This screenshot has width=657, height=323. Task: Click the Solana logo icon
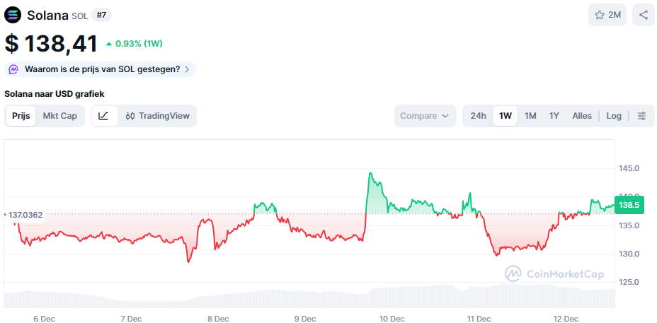coord(13,15)
